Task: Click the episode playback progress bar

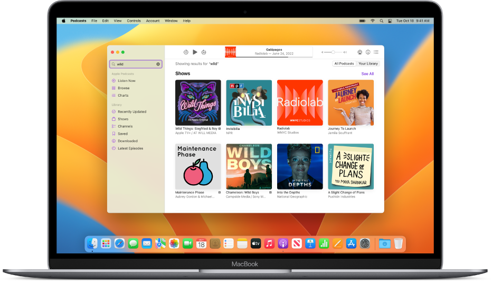Action: [274, 57]
